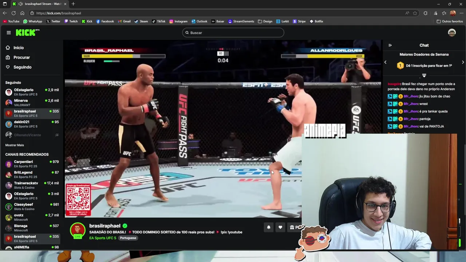Click the Portuguese language tag
Viewport: 466px width, 262px height.
[128, 238]
